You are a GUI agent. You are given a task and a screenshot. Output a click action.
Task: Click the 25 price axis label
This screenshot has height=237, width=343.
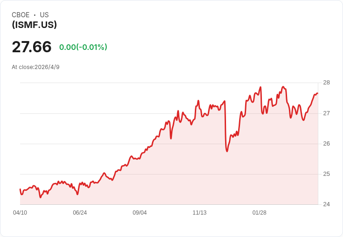point(326,174)
